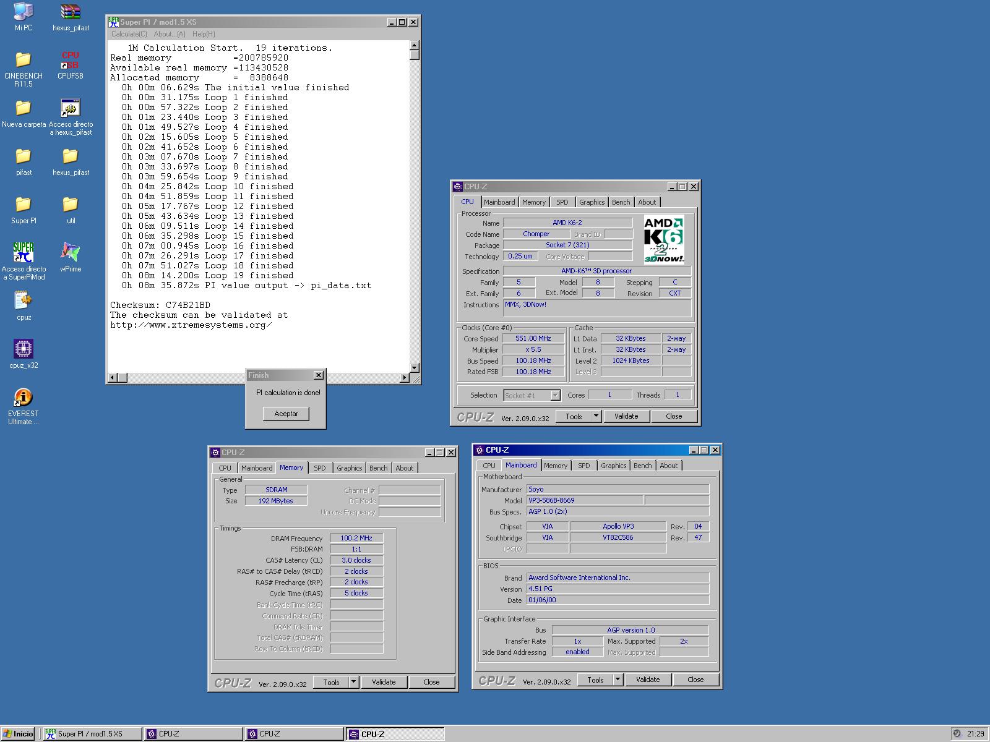Open the Mi PC desktop icon
The height and width of the screenshot is (742, 990).
click(x=24, y=12)
